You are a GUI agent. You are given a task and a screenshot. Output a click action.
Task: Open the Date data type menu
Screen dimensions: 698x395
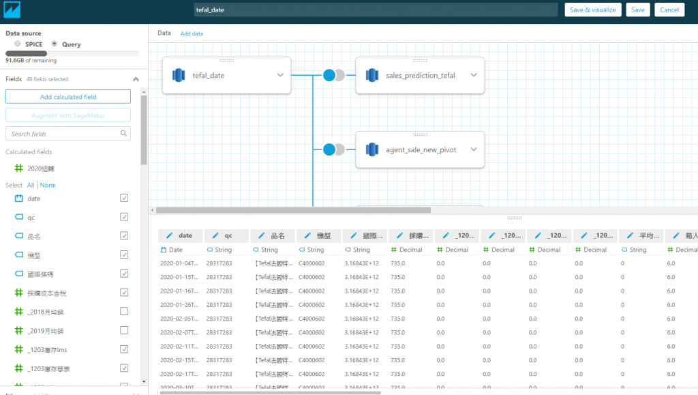171,250
